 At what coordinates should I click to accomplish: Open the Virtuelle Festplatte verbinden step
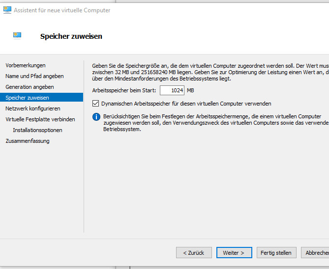pyautogui.click(x=40, y=119)
